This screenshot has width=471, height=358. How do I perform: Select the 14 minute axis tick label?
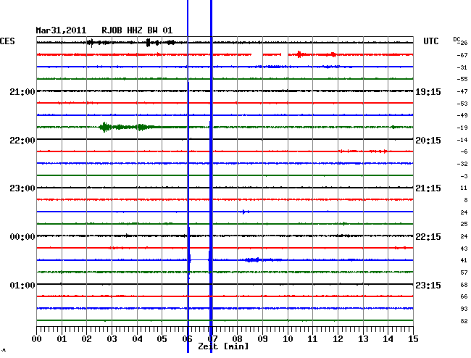point(388,339)
